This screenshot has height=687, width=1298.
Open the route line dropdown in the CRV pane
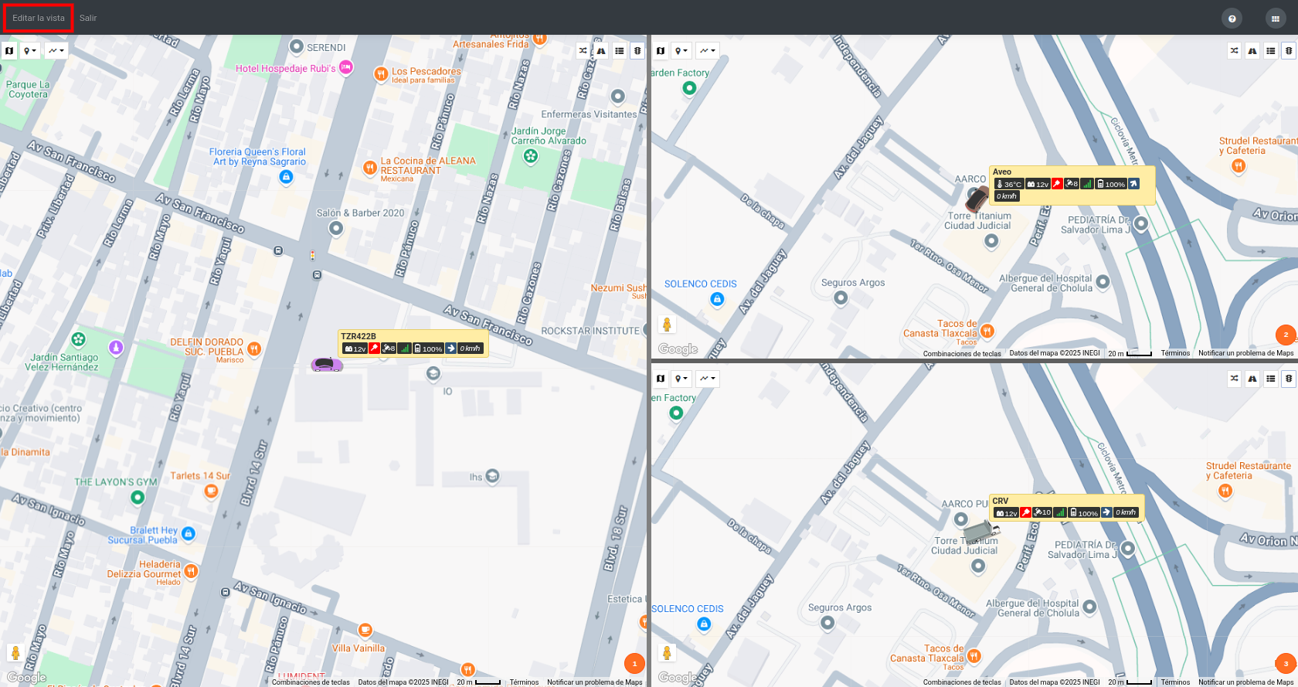(x=708, y=379)
